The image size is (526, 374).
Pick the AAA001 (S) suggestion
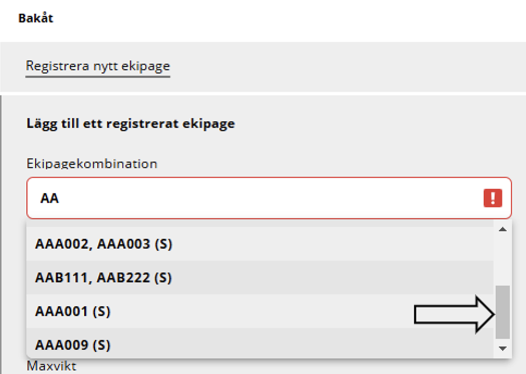coord(73,311)
